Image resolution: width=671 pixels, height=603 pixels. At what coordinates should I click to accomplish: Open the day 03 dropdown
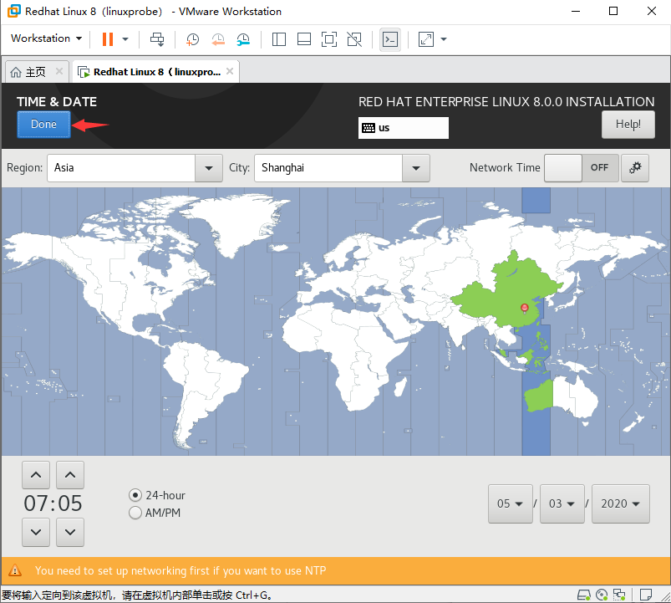(562, 503)
